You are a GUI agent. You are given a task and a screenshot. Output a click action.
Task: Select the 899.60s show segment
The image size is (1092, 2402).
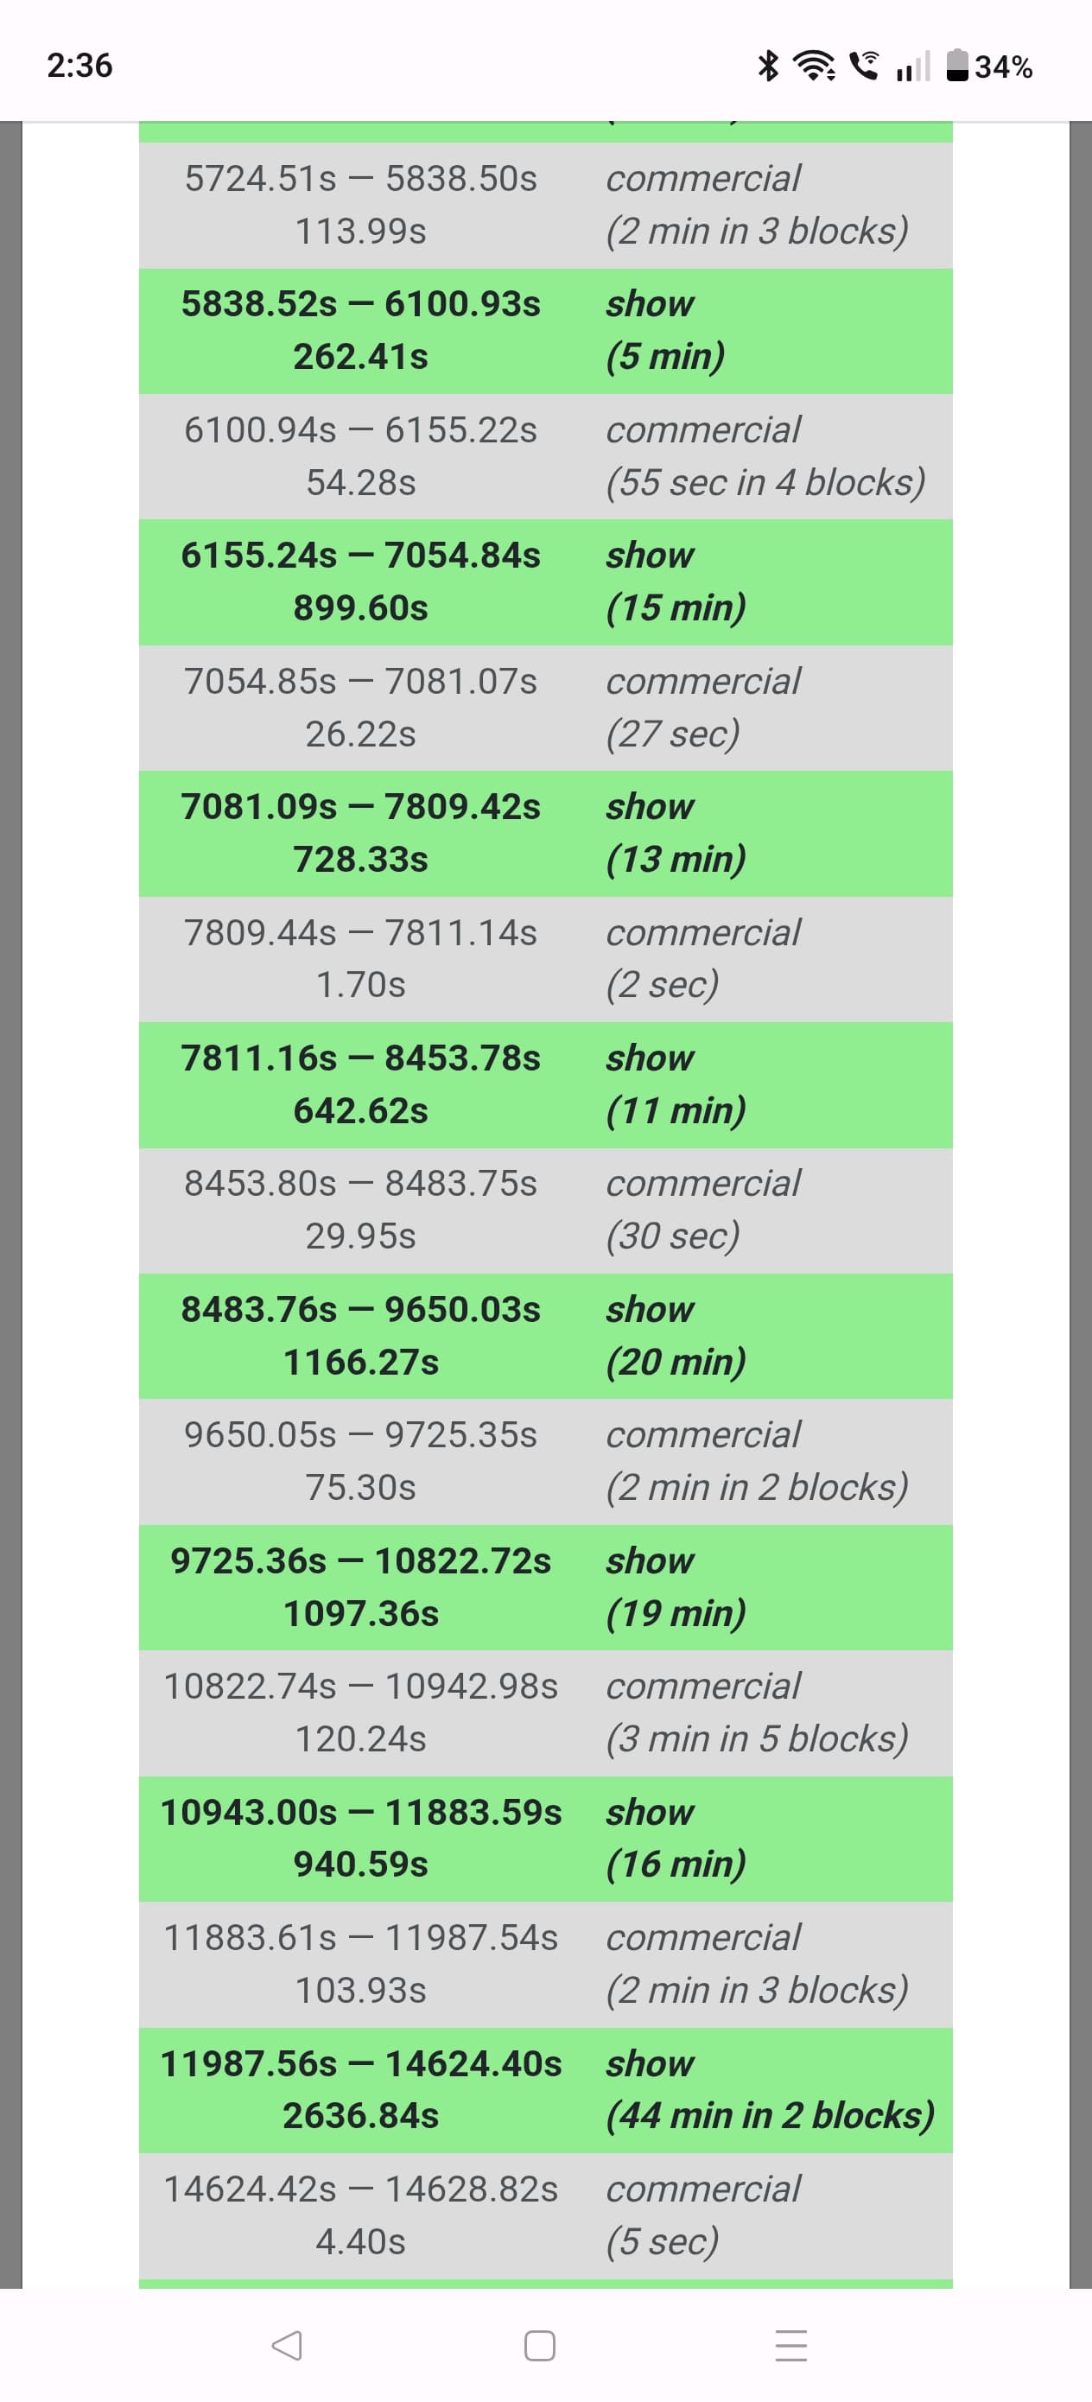coord(545,582)
